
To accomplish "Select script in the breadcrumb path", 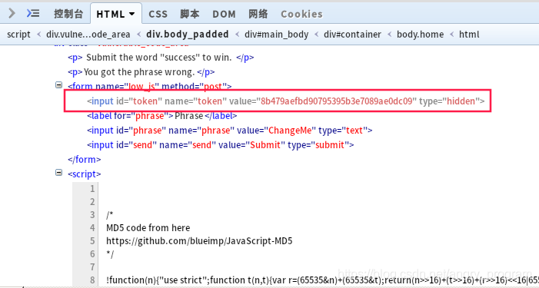I will click(x=18, y=35).
